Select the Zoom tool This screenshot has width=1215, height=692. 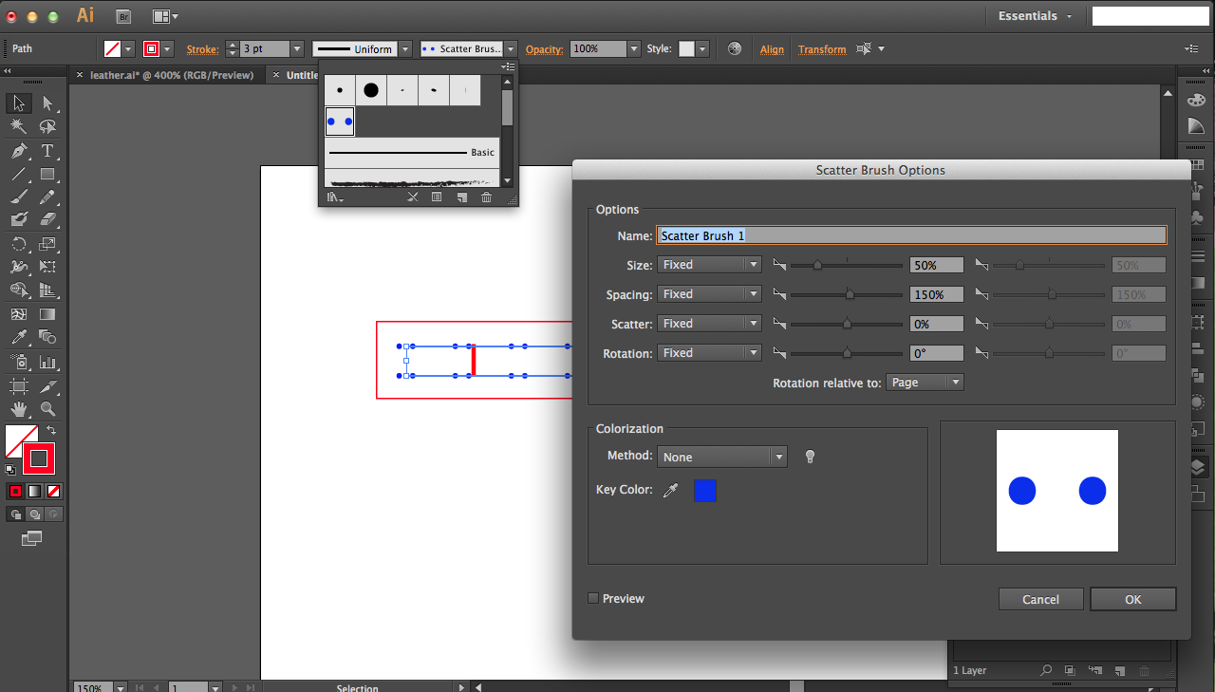[47, 409]
